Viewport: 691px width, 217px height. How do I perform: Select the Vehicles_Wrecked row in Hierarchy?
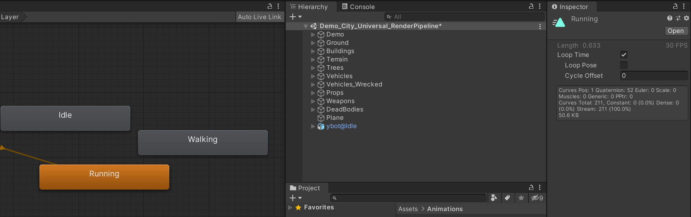pos(416,85)
